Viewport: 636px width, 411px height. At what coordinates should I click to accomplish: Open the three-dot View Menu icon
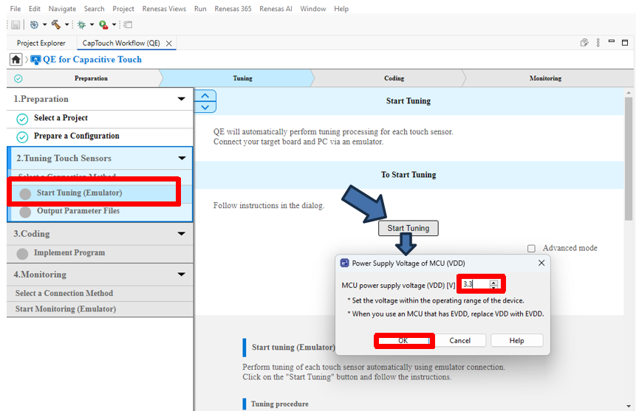coord(598,43)
